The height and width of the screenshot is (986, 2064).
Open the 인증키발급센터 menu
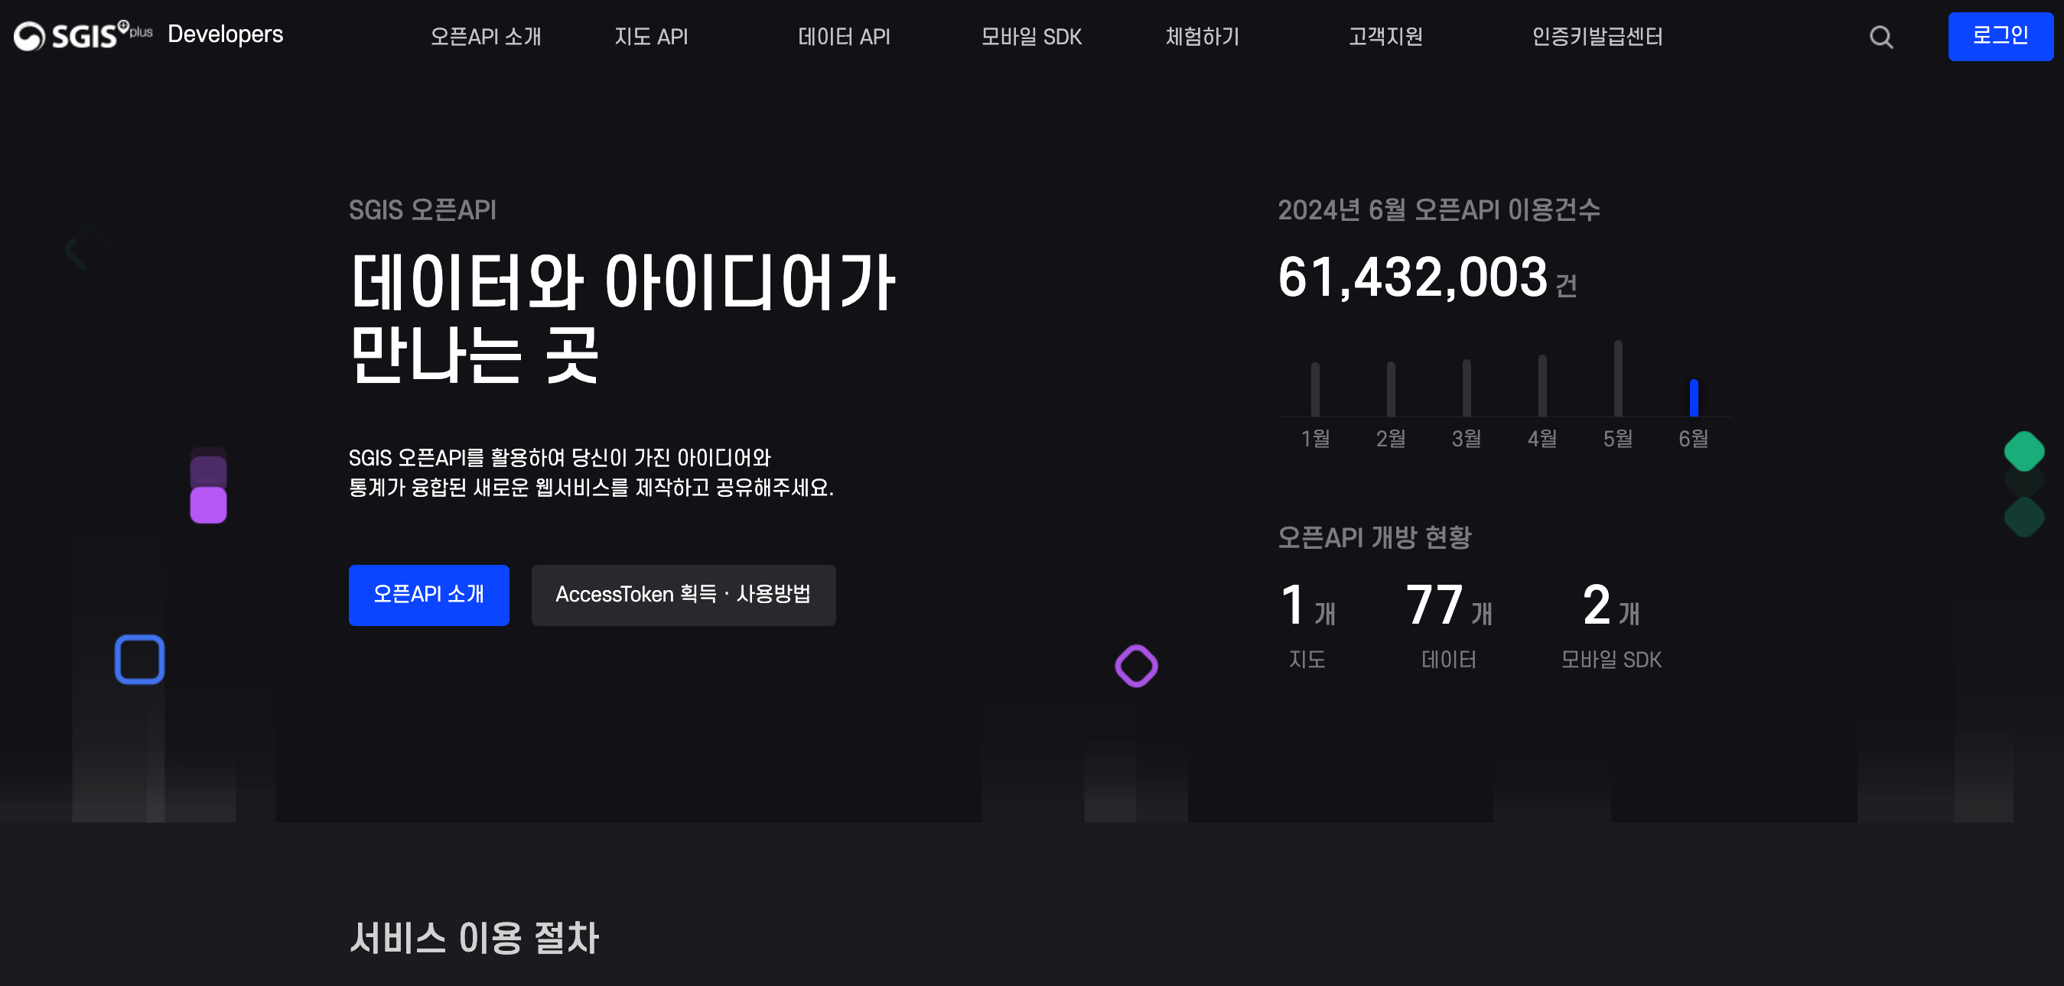pos(1597,37)
